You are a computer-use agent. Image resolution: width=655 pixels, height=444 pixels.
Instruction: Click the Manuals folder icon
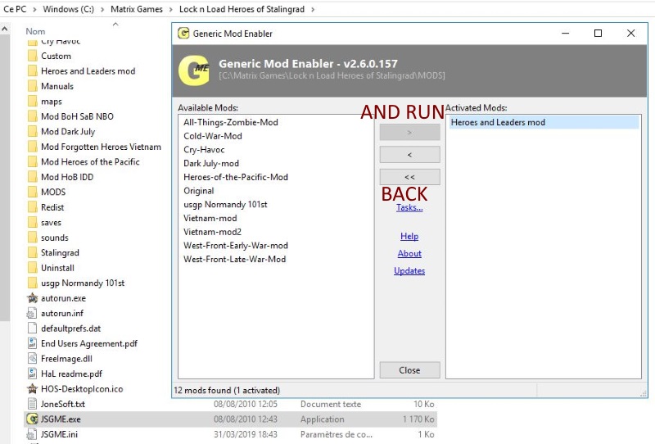point(32,86)
